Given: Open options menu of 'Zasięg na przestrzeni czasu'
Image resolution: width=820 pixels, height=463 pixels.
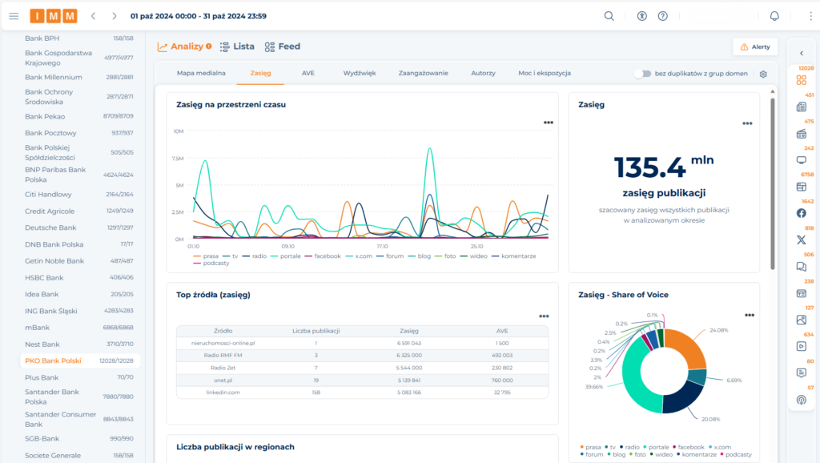Looking at the screenshot, I should [x=548, y=123].
